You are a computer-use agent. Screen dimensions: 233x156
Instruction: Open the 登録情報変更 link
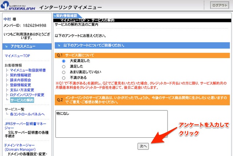pyautogui.click(x=20, y=85)
